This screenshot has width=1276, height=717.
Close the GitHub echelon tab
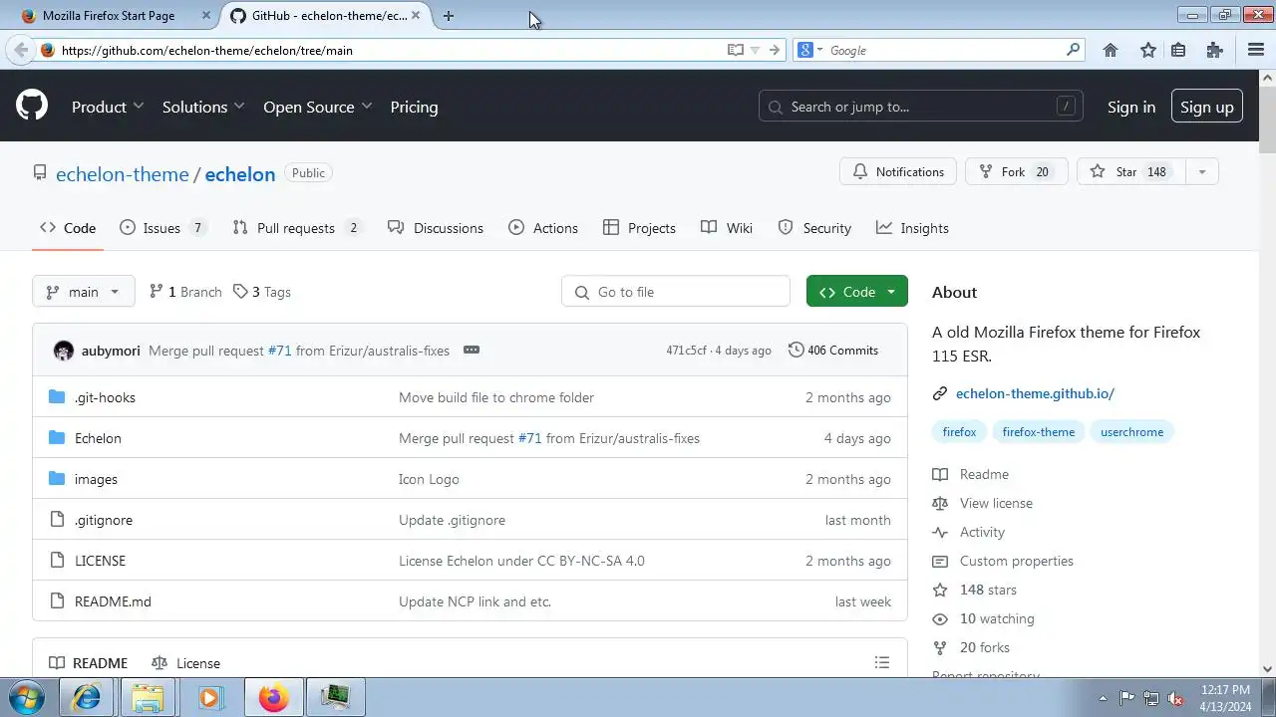coord(416,16)
